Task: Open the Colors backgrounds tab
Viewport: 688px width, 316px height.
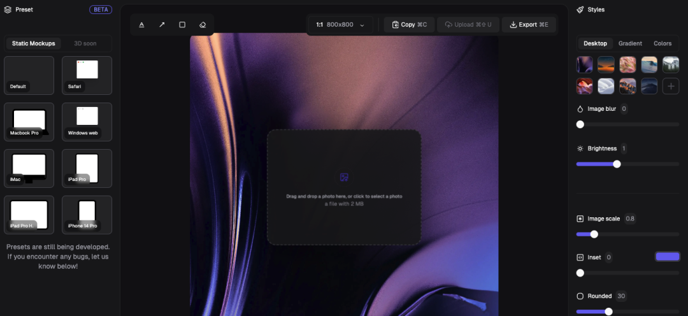Action: point(662,43)
